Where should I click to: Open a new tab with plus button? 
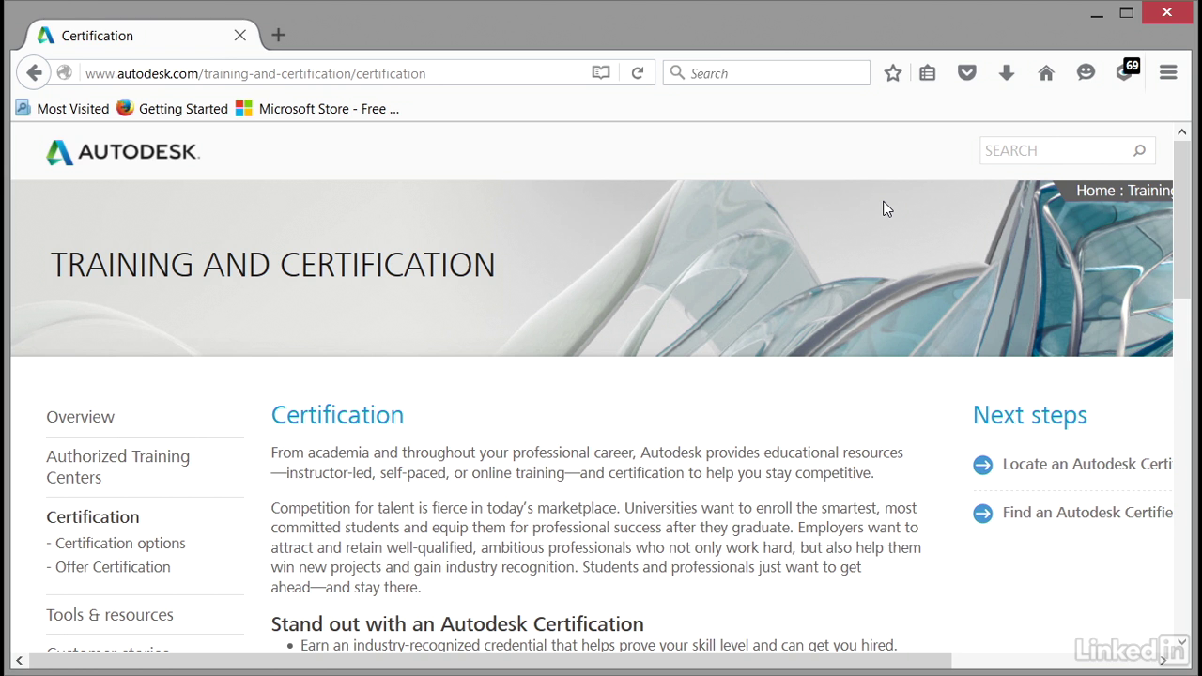tap(278, 36)
